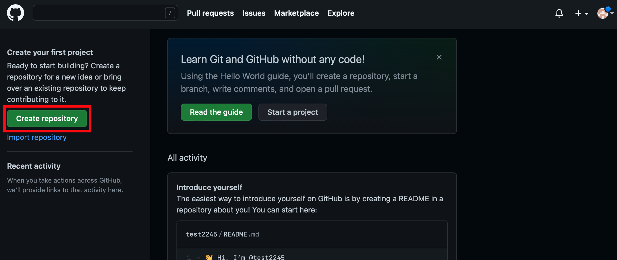Viewport: 617px width, 260px height.
Task: Click the plus icon in header
Action: click(x=578, y=13)
